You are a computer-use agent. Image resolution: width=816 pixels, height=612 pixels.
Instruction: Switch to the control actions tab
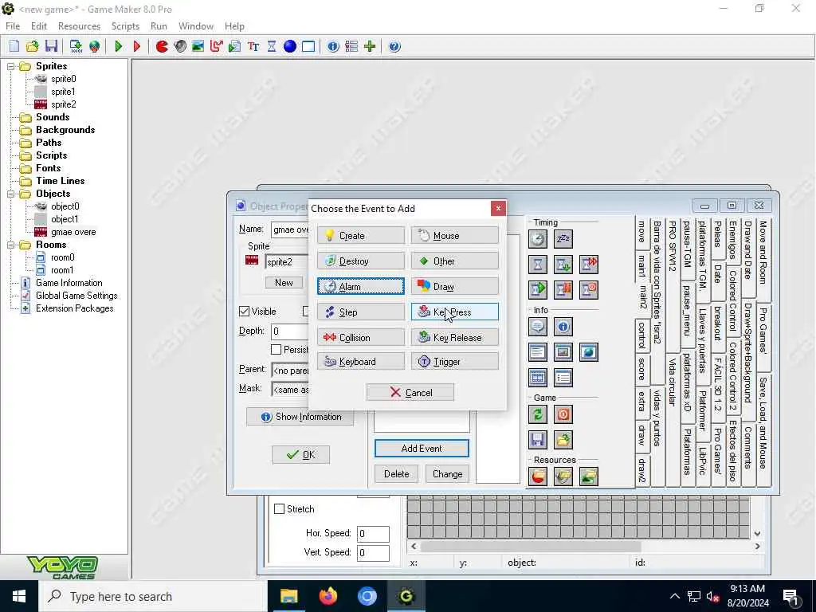(x=643, y=335)
